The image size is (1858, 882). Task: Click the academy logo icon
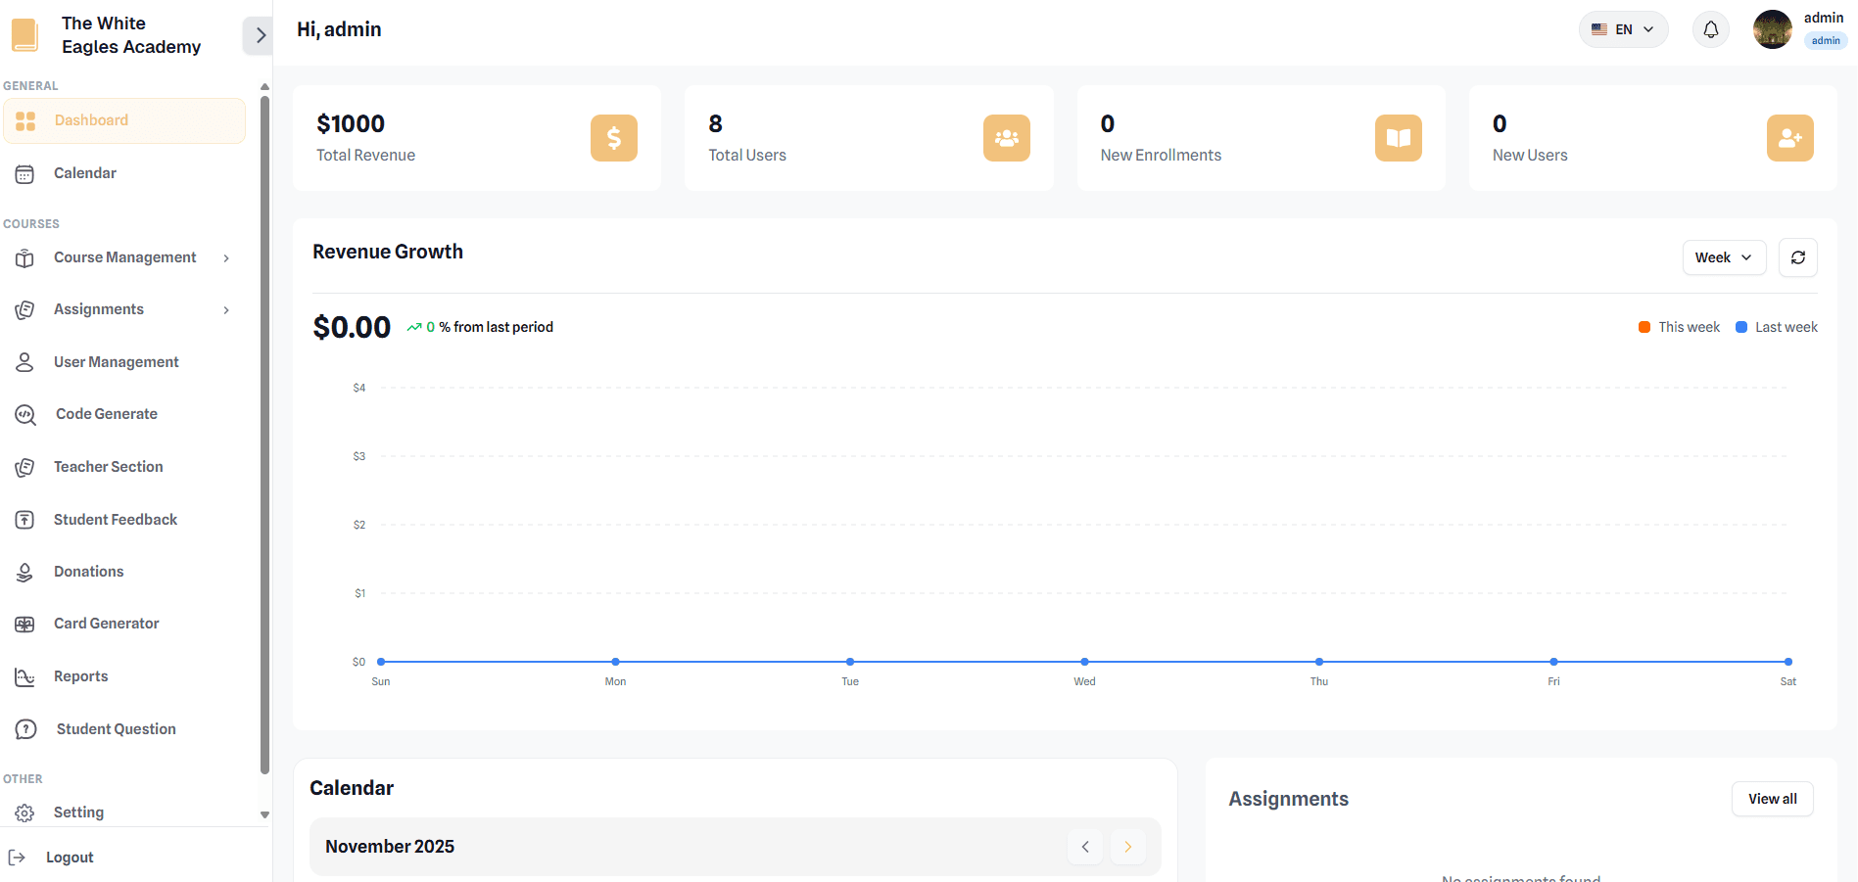(24, 35)
